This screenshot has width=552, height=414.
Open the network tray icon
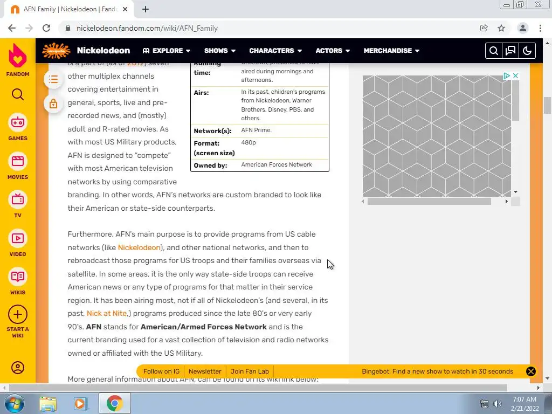tap(485, 404)
